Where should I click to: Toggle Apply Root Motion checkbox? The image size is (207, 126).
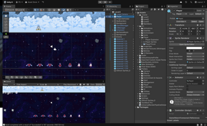[188, 86]
